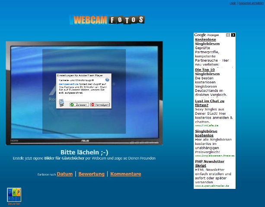This screenshot has height=207, width=265.
Task: Go to next Google ad with right arrow
Action: (x=233, y=35)
